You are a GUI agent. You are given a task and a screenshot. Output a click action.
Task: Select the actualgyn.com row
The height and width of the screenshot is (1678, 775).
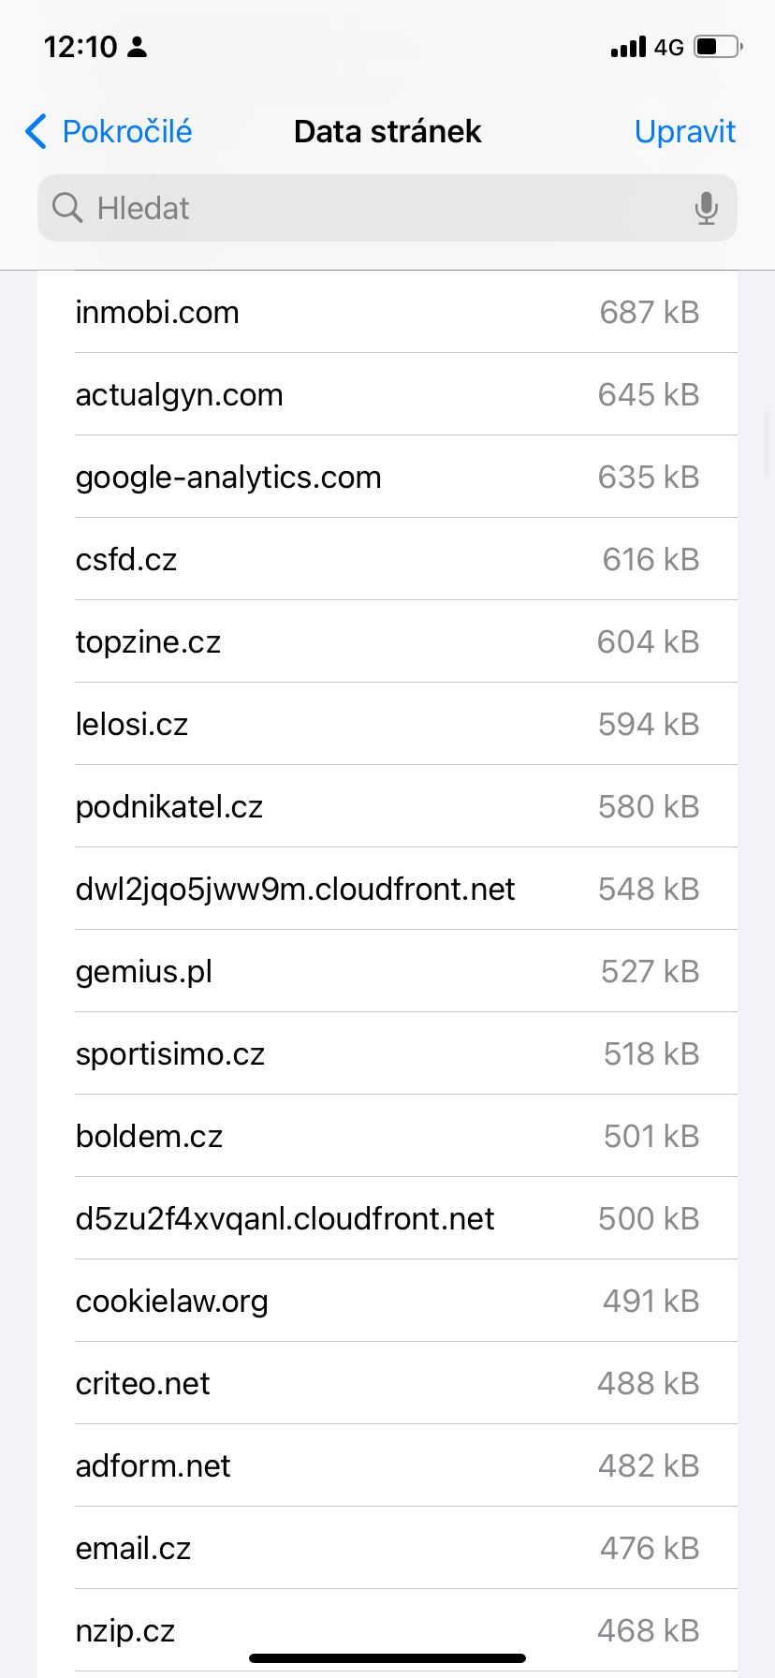click(x=387, y=395)
